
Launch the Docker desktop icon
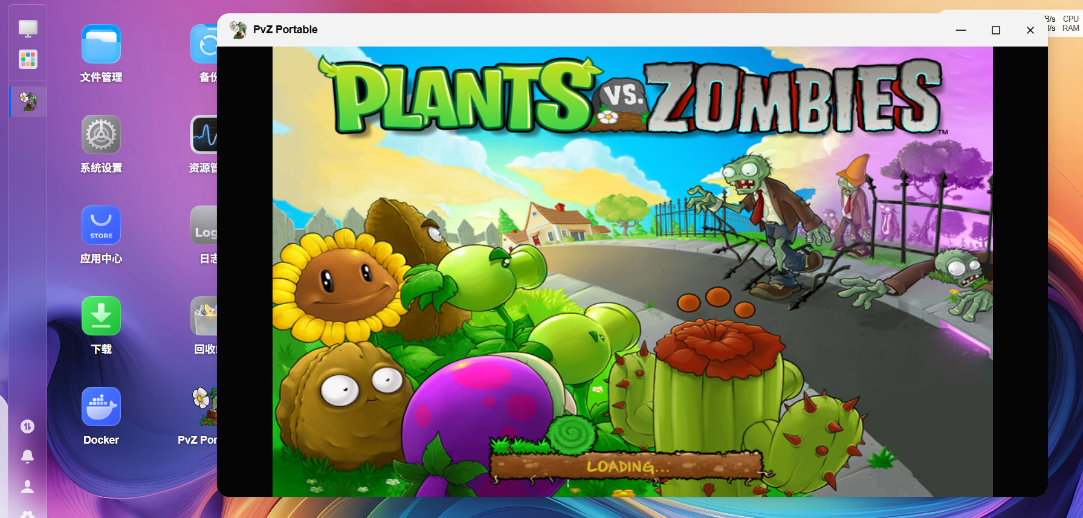click(x=101, y=407)
